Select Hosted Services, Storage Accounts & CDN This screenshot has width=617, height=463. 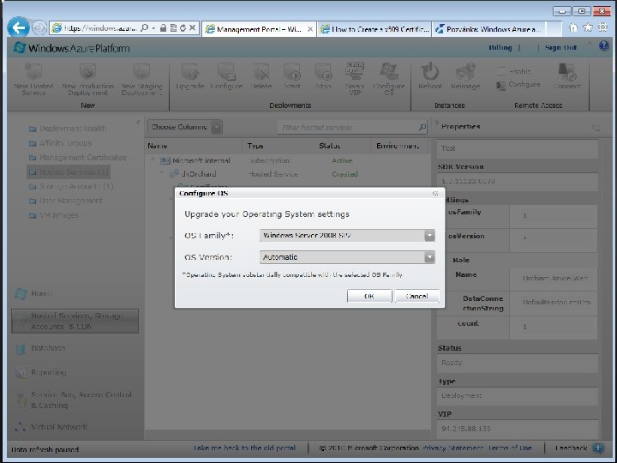click(x=75, y=322)
